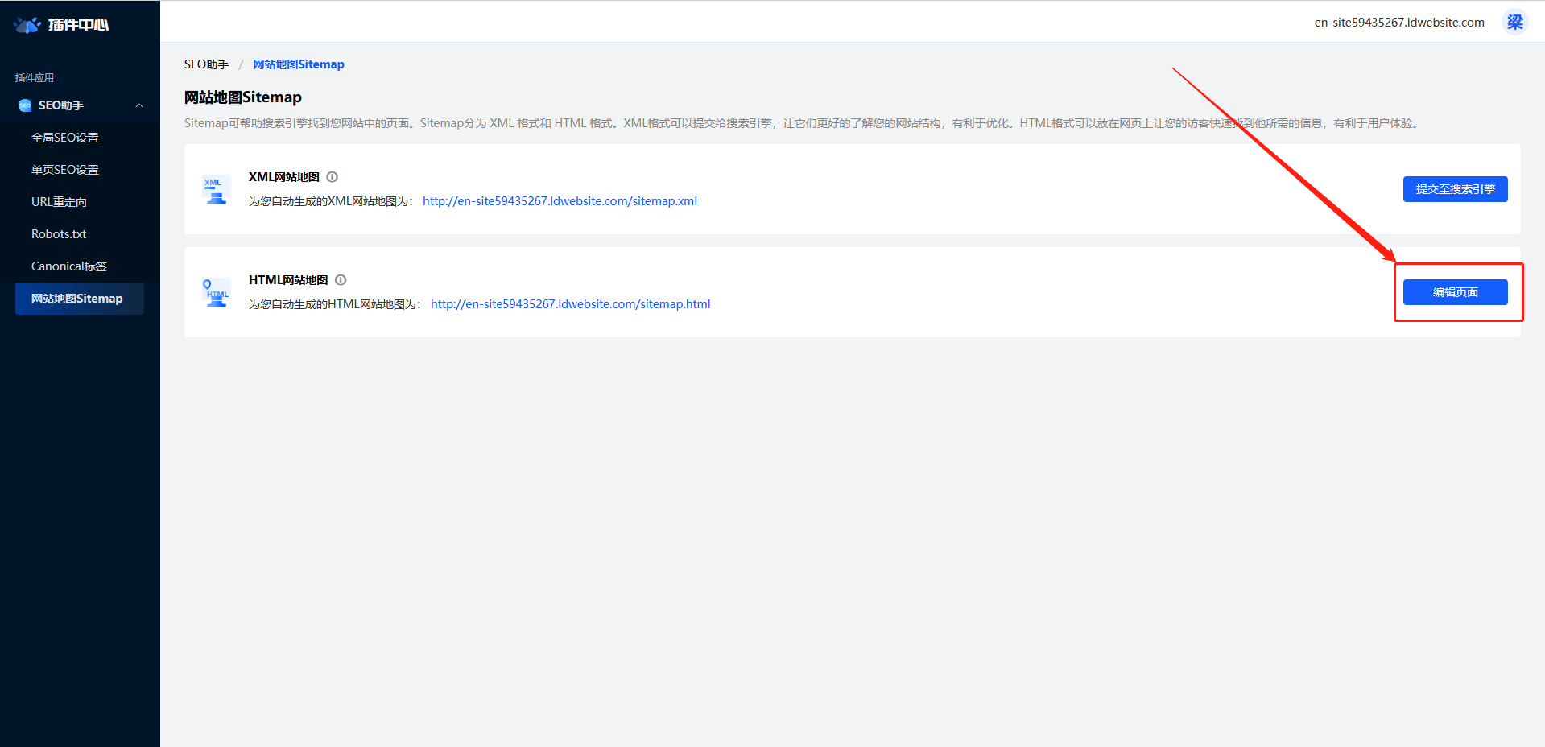Click the HTML sitemap file icon

pyautogui.click(x=216, y=292)
